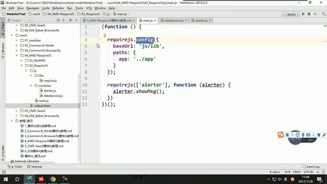The width and height of the screenshot is (327, 184).
Task: Fold the code block at line 3
Action: pos(100,40)
